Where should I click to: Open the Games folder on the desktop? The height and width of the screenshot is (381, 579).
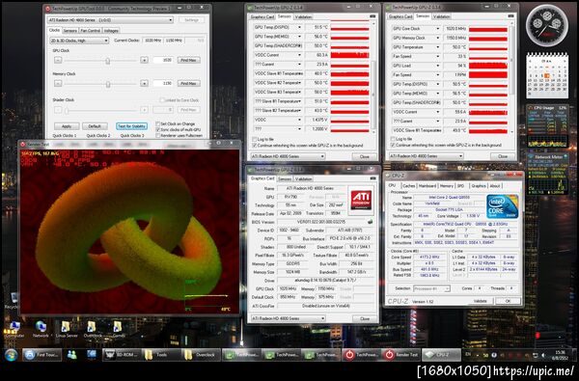tap(118, 329)
